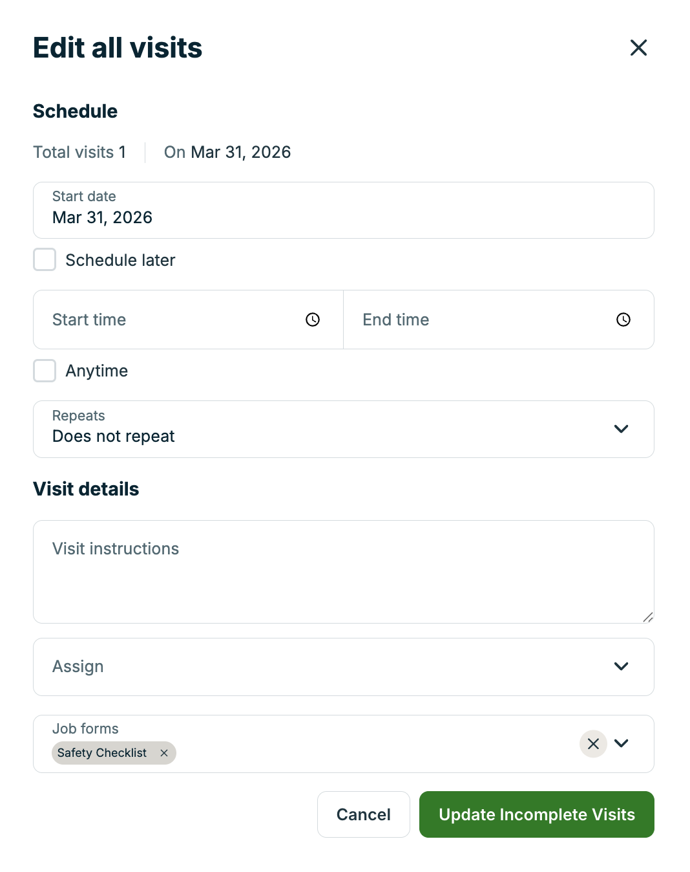Expand the Job forms chevron
Screen dimensions: 690x872
pos(622,743)
